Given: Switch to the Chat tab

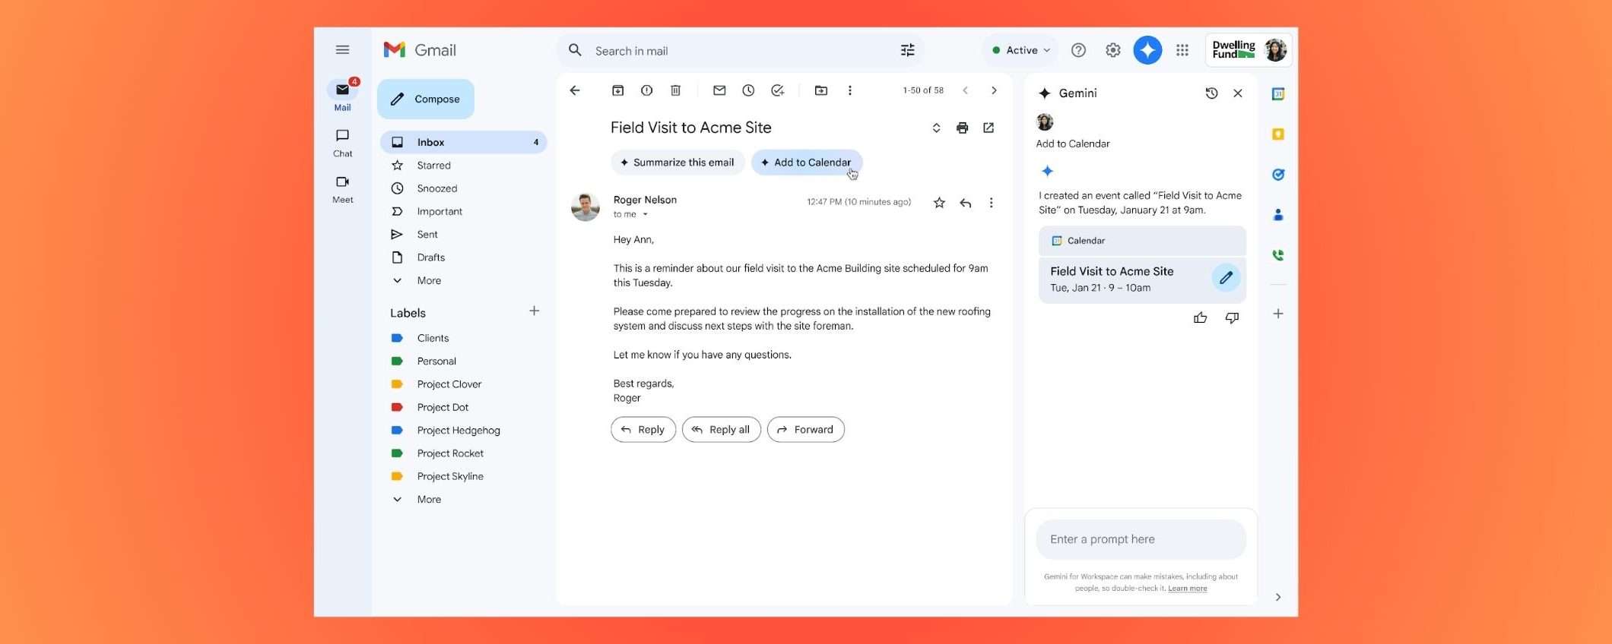Looking at the screenshot, I should coord(342,143).
